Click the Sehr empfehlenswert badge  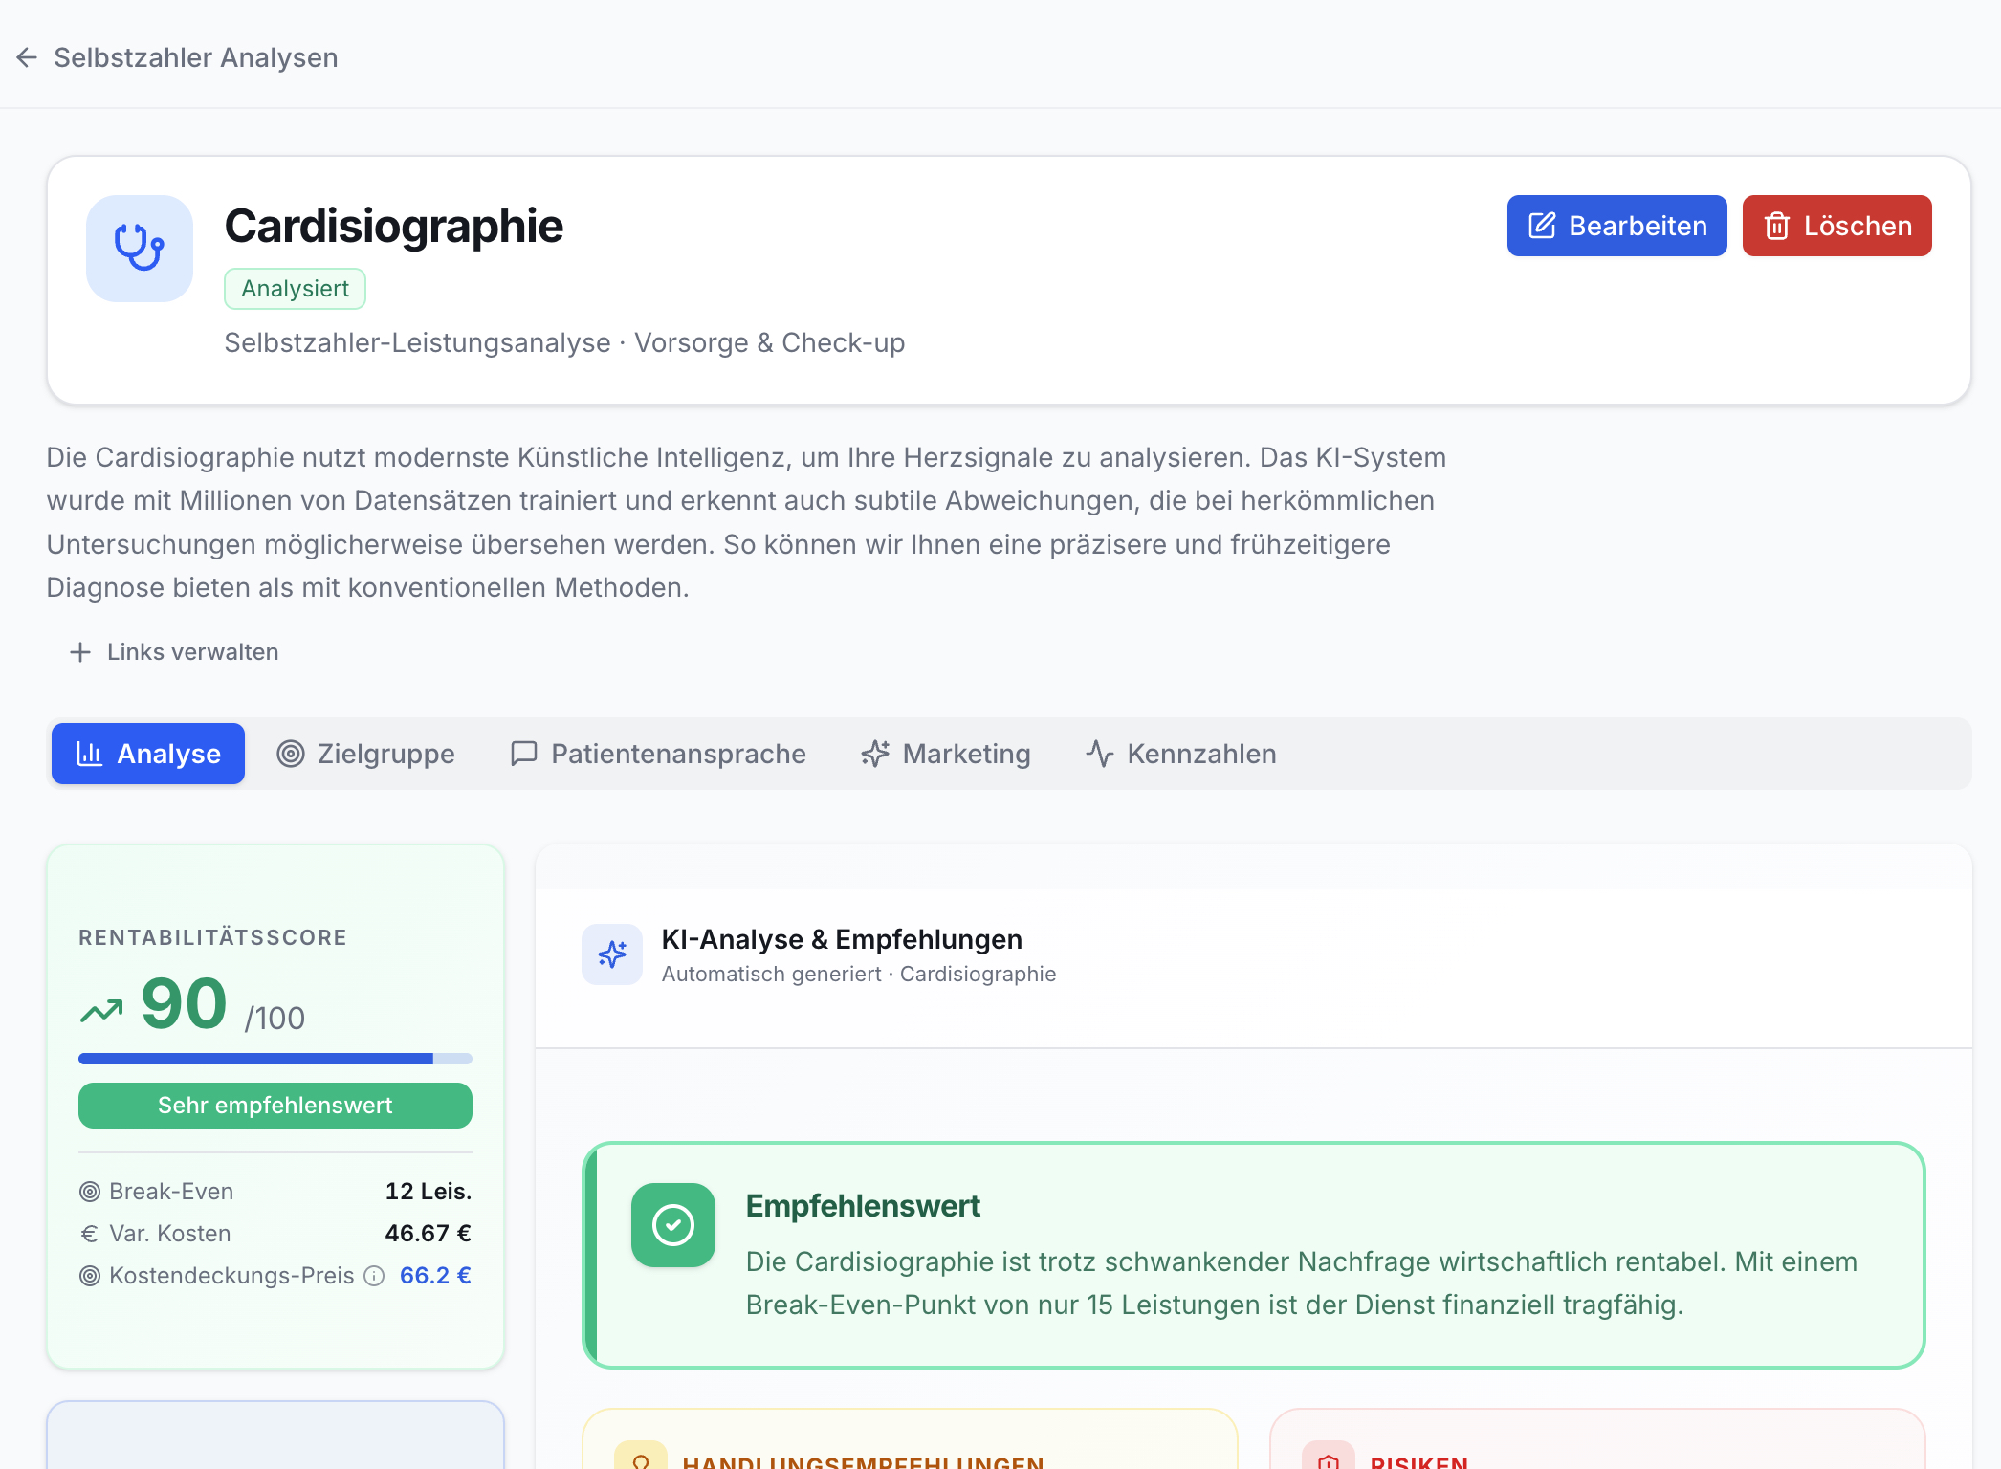point(275,1106)
